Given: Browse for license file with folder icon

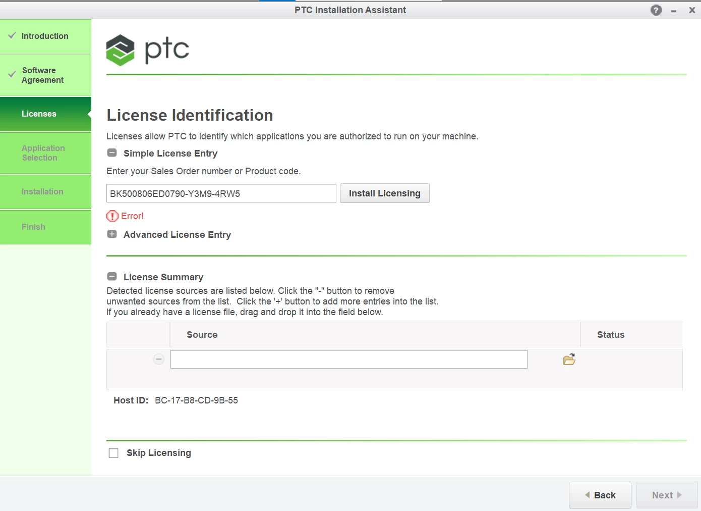Looking at the screenshot, I should [569, 360].
